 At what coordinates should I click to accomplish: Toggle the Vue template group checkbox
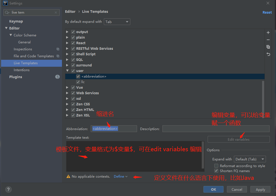coord(73,88)
